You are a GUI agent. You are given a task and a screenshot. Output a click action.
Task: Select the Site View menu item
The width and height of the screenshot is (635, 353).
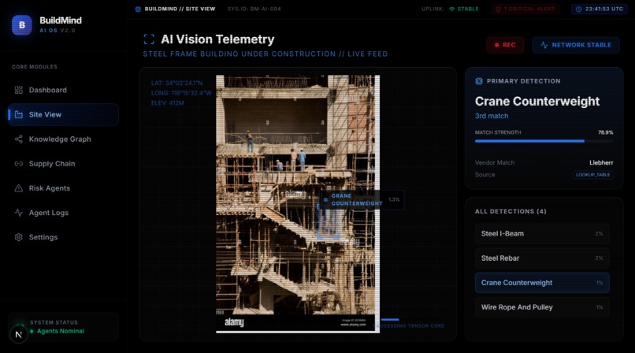63,114
